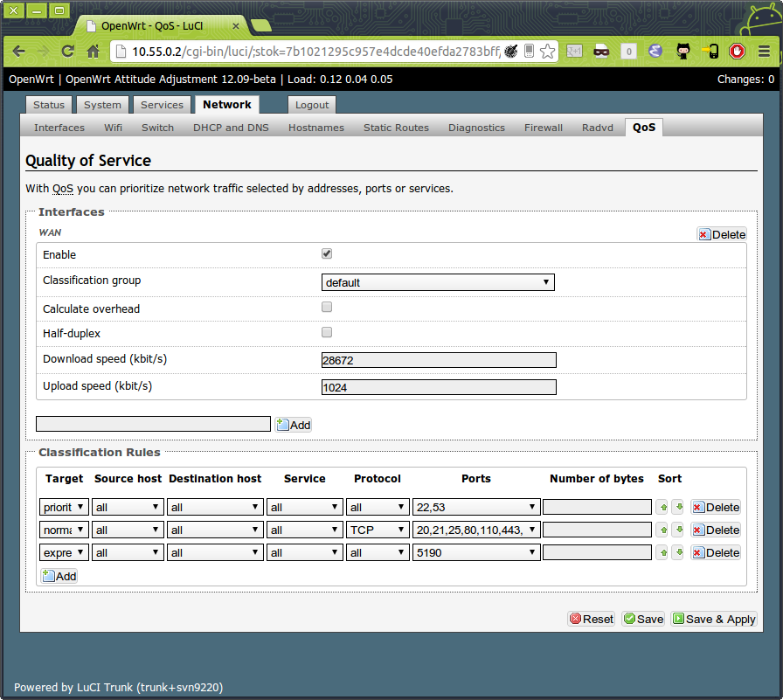This screenshot has height=700, width=783.
Task: Click the Save & Apply button
Action: (x=714, y=619)
